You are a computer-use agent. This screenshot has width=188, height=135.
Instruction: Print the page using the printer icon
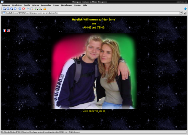(x=28, y=9)
